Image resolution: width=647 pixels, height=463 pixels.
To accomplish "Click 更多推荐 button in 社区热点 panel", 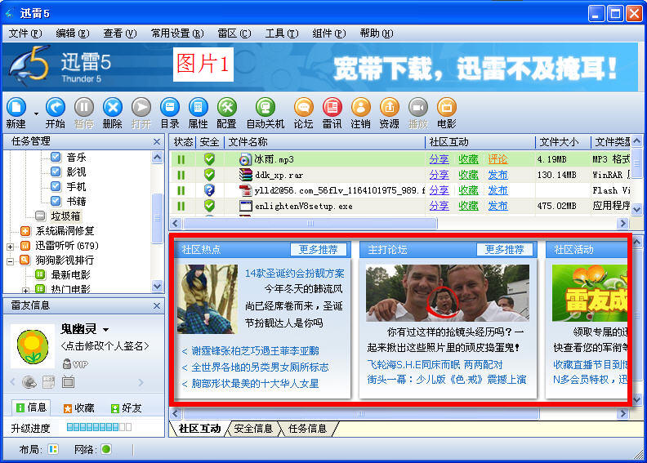I will tap(318, 249).
